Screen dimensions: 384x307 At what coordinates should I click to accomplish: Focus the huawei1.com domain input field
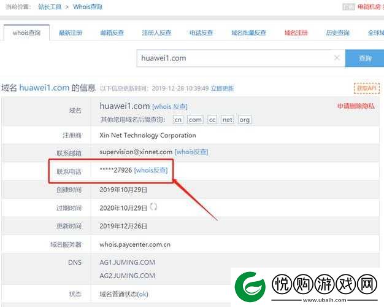coord(240,58)
